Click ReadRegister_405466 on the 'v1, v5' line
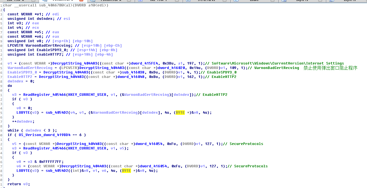Viewport: 367px width, 188px height. (45, 148)
